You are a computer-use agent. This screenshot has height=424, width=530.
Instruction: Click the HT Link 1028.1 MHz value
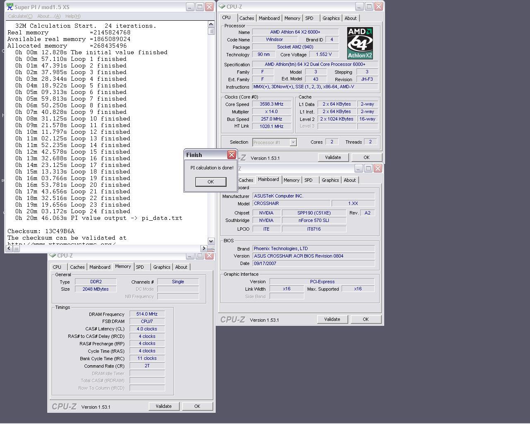272,127
